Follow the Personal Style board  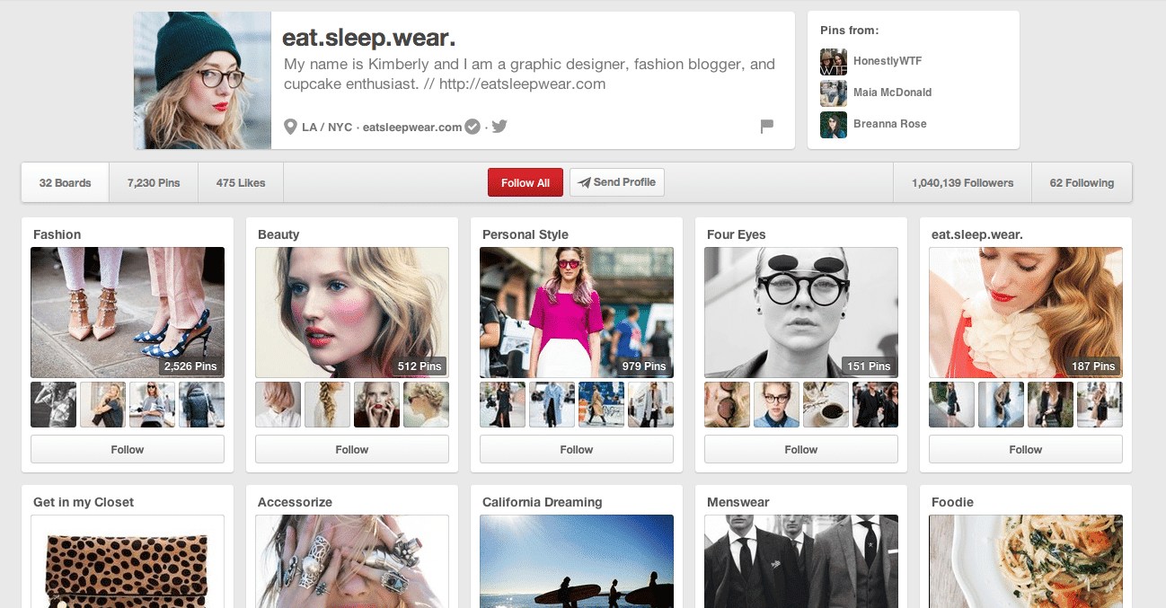coord(577,449)
